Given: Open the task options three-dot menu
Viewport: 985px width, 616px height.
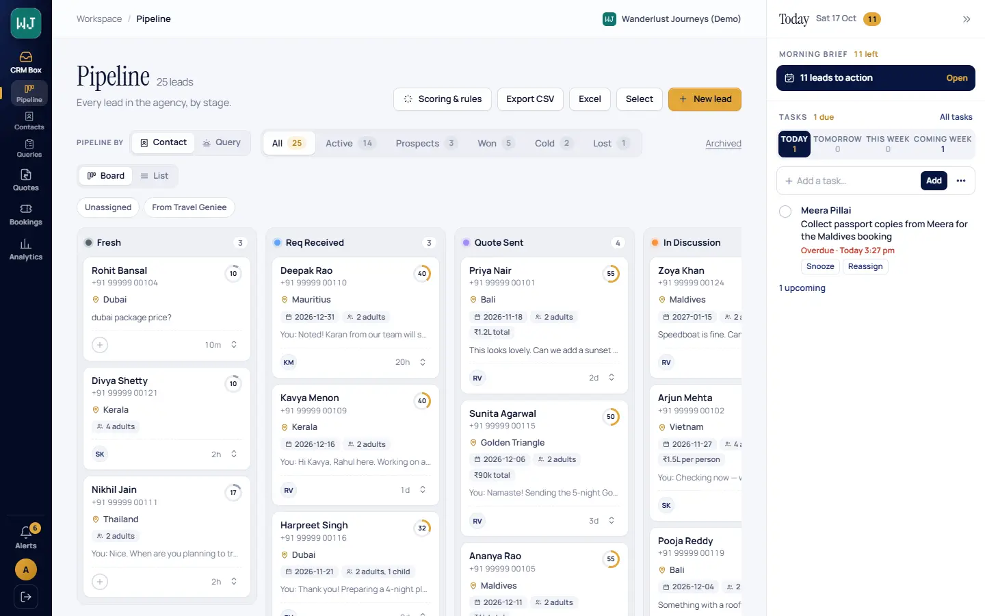Looking at the screenshot, I should click(x=961, y=181).
